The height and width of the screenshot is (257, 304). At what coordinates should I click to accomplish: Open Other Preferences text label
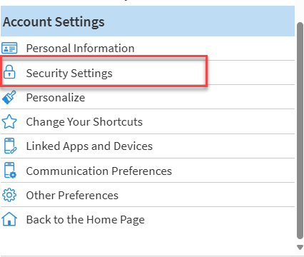coord(72,196)
